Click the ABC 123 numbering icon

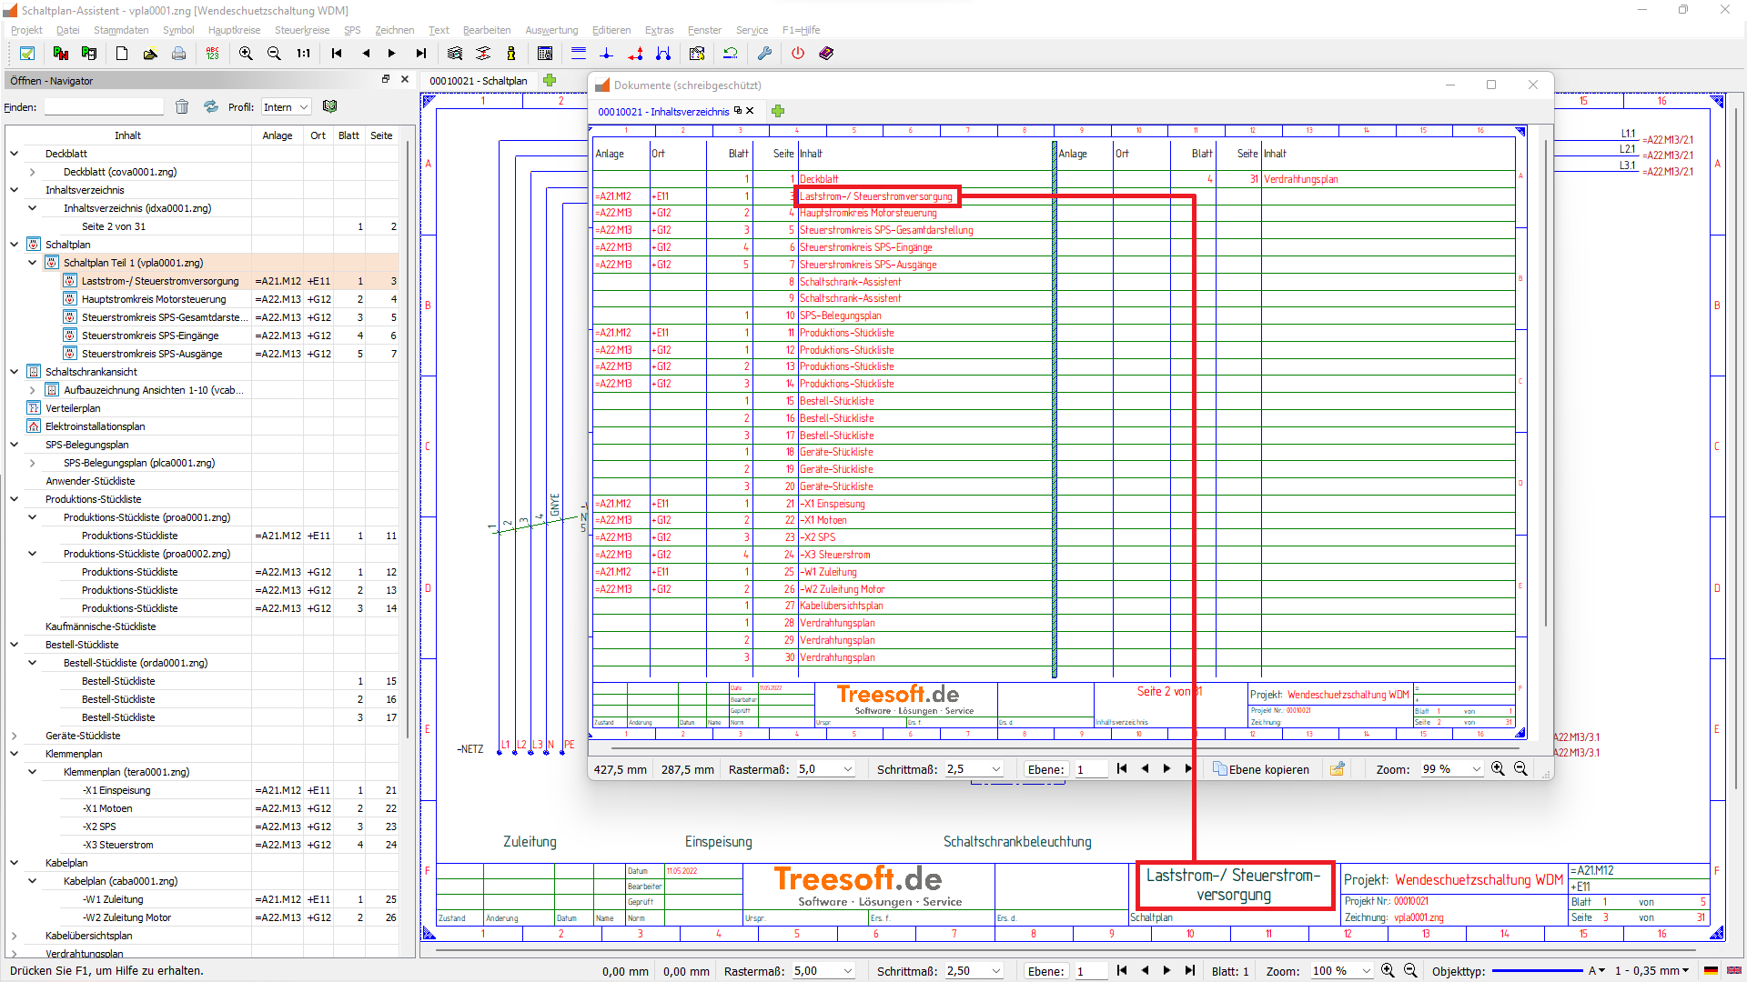click(x=212, y=54)
